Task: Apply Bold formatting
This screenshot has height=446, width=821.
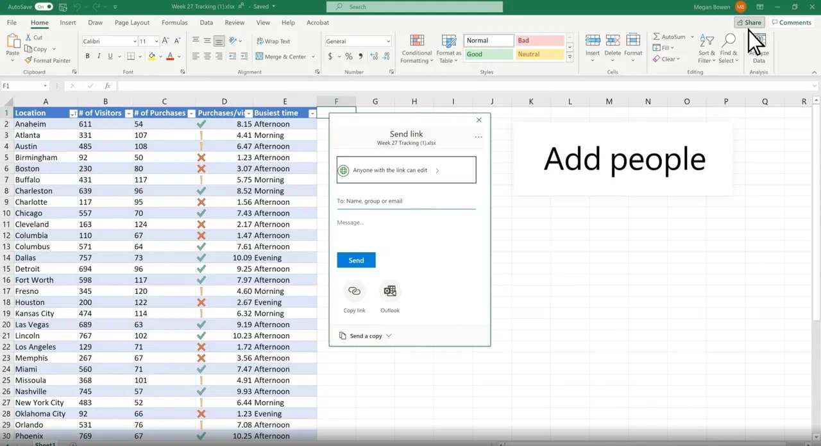Action: click(x=87, y=56)
